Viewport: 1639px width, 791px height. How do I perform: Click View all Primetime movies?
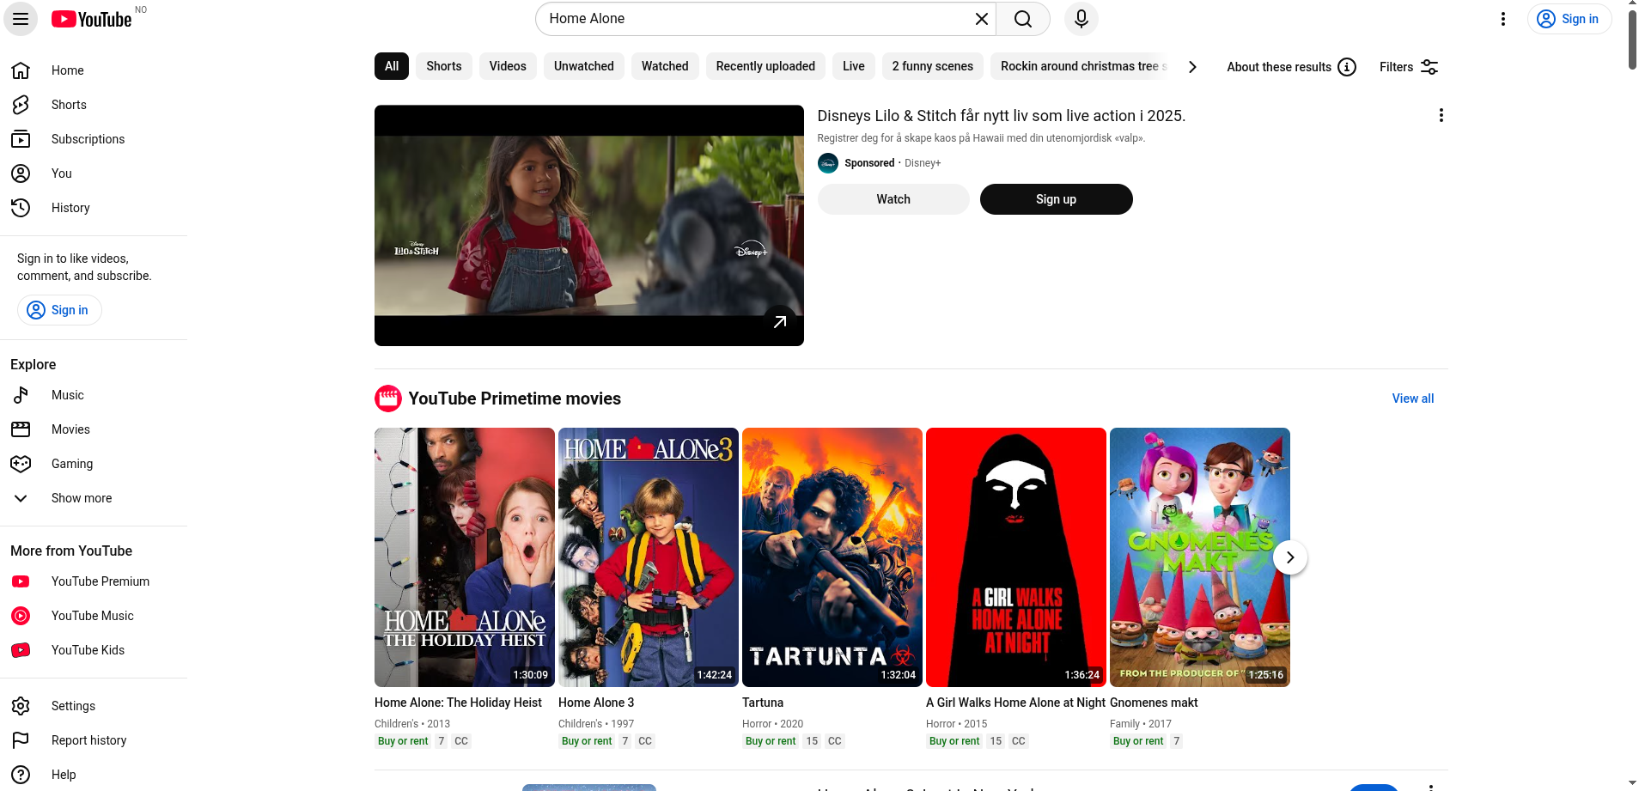tap(1412, 399)
